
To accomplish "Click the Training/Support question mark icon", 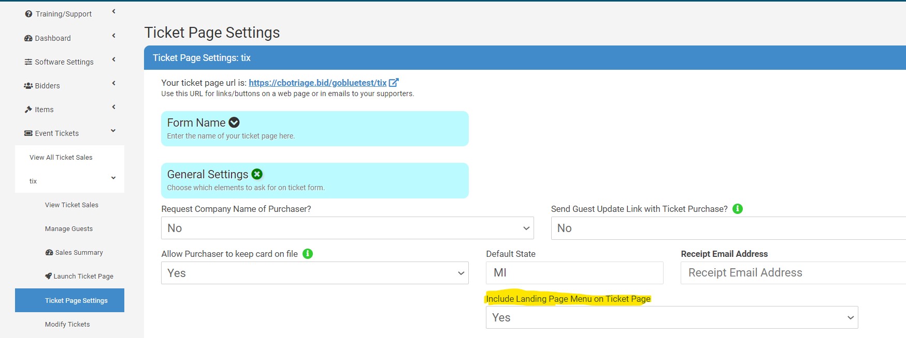I will tap(28, 14).
